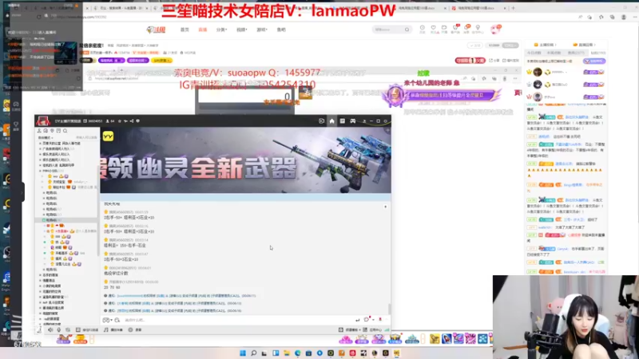Image resolution: width=639 pixels, height=359 pixels.
Task: Open Microsoft Edge on taskbar
Action: tap(297, 353)
